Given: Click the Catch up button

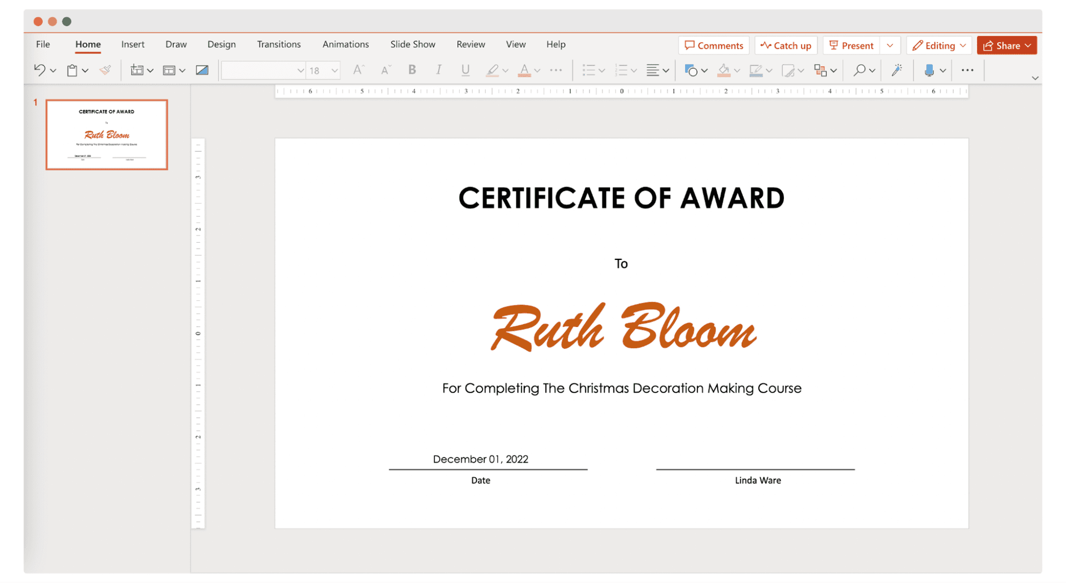Looking at the screenshot, I should tap(786, 46).
